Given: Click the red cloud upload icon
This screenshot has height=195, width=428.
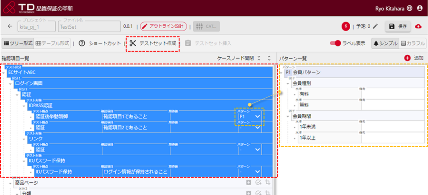Looking at the screenshot, I should 418,26.
